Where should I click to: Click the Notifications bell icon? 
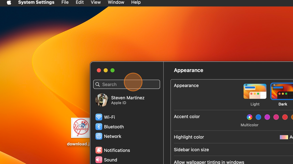(99, 150)
